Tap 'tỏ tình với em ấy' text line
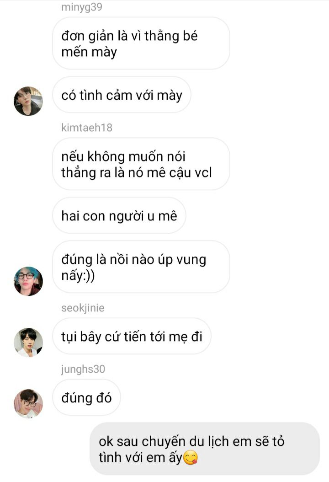 (149, 457)
